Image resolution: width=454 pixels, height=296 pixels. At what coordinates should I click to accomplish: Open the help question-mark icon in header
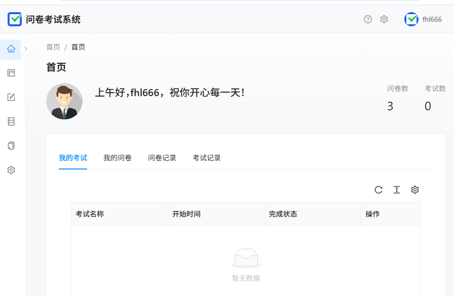coord(368,19)
